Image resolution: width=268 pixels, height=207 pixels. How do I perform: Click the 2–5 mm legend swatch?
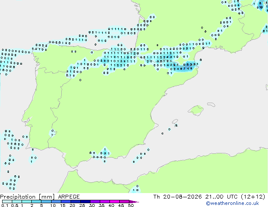(x=36, y=202)
